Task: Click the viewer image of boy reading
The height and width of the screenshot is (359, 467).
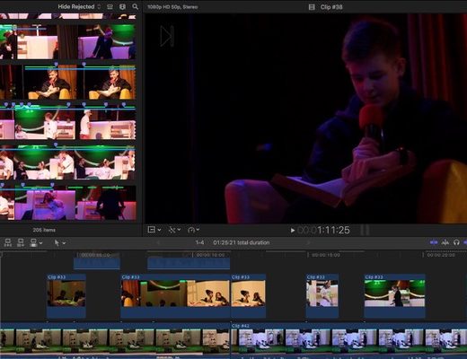Action: 306,118
